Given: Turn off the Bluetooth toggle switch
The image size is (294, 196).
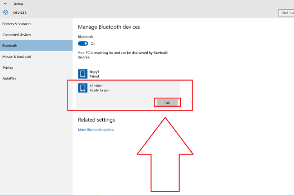Looking at the screenshot, I should 83,44.
